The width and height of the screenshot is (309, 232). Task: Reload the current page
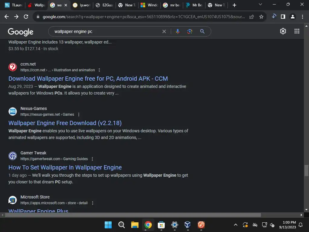26,17
